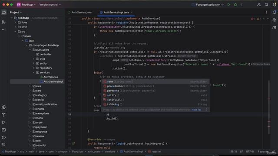
Task: Go to next highlighted error arrow
Action: tap(268, 19)
